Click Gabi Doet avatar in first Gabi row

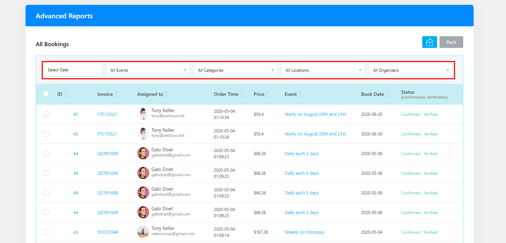coord(143,153)
